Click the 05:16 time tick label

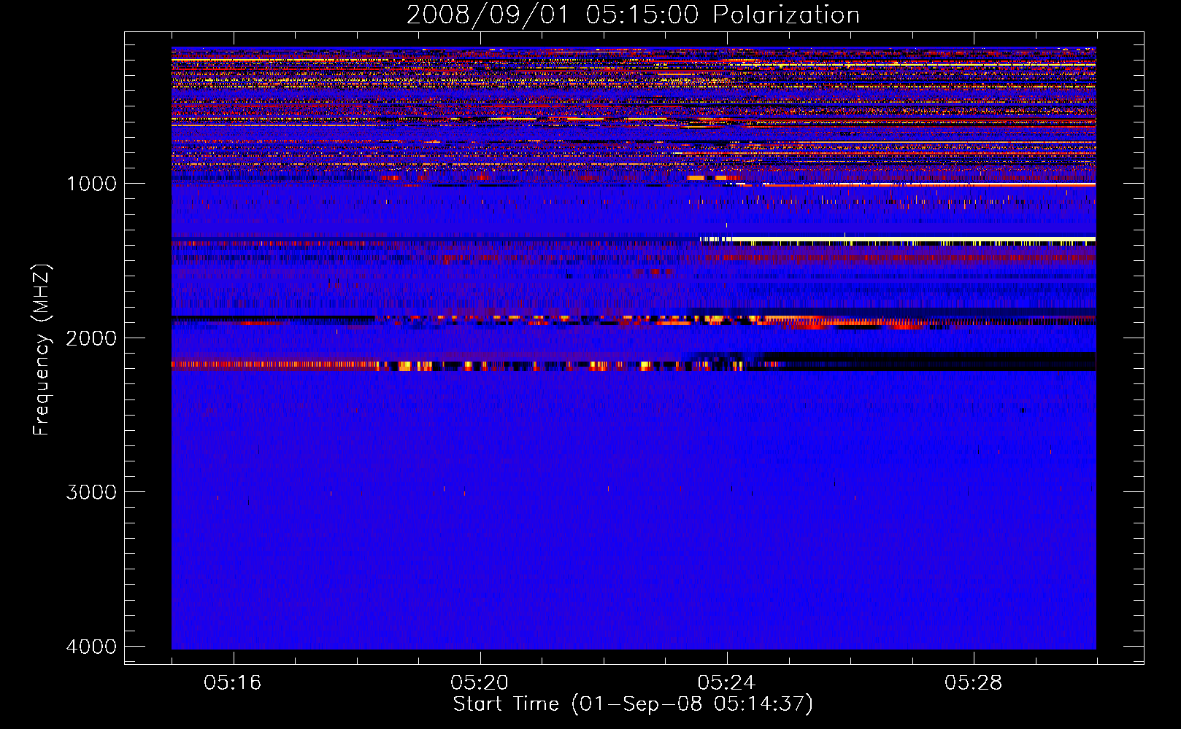click(233, 683)
